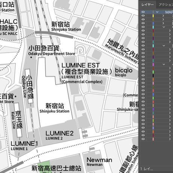Select the large 'bicqlo' map label
The height and width of the screenshot is (173, 173).
pyautogui.click(x=124, y=70)
